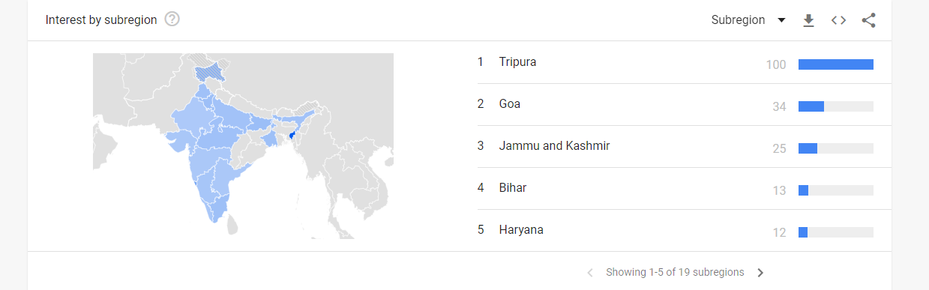This screenshot has width=929, height=290.
Task: Go to next page of subregions
Action: [760, 272]
